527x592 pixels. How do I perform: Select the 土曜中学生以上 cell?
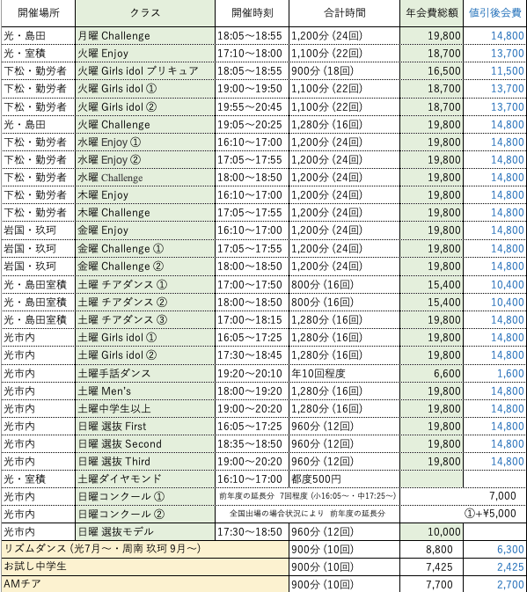click(145, 408)
